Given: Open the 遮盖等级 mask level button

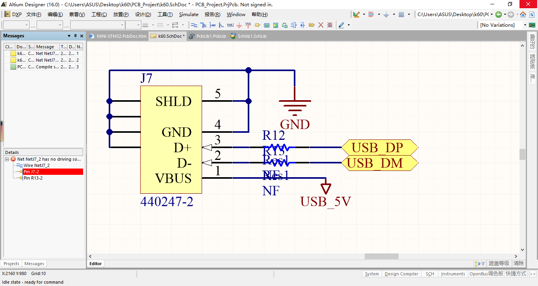Looking at the screenshot, I should click(499, 263).
